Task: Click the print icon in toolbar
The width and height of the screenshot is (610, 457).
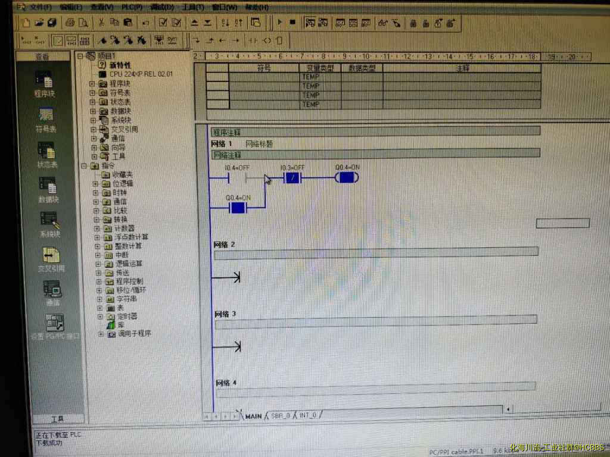Action: (x=70, y=23)
